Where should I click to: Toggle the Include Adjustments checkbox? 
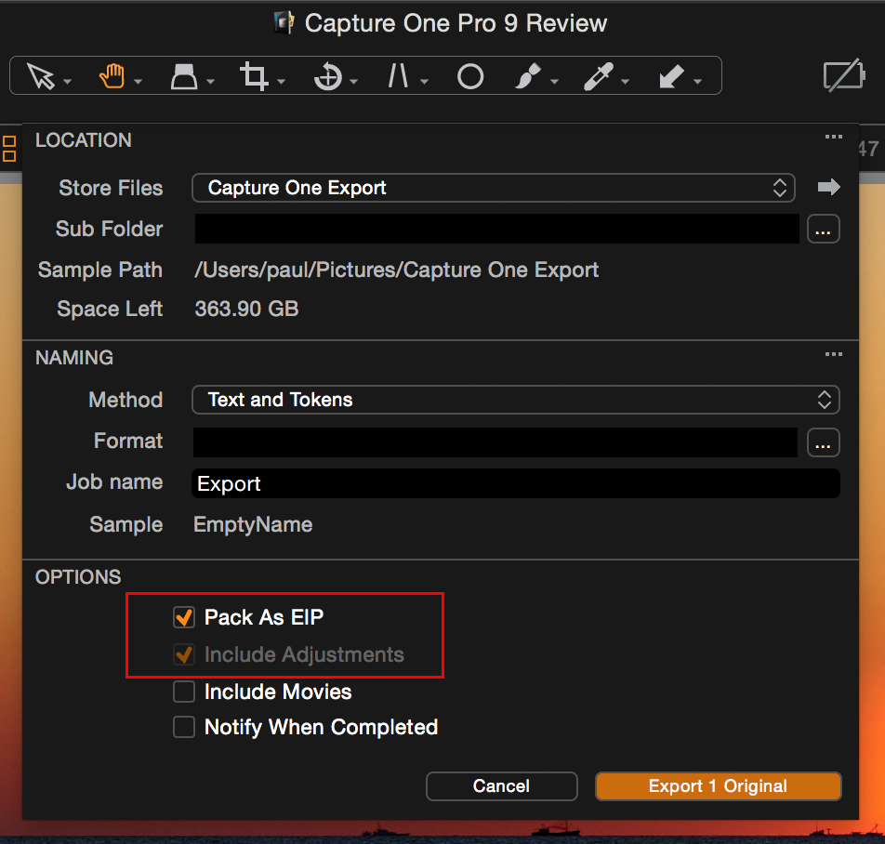click(184, 654)
